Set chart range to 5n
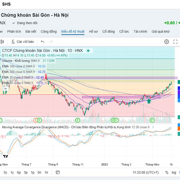180x180 pixels. click(39, 172)
